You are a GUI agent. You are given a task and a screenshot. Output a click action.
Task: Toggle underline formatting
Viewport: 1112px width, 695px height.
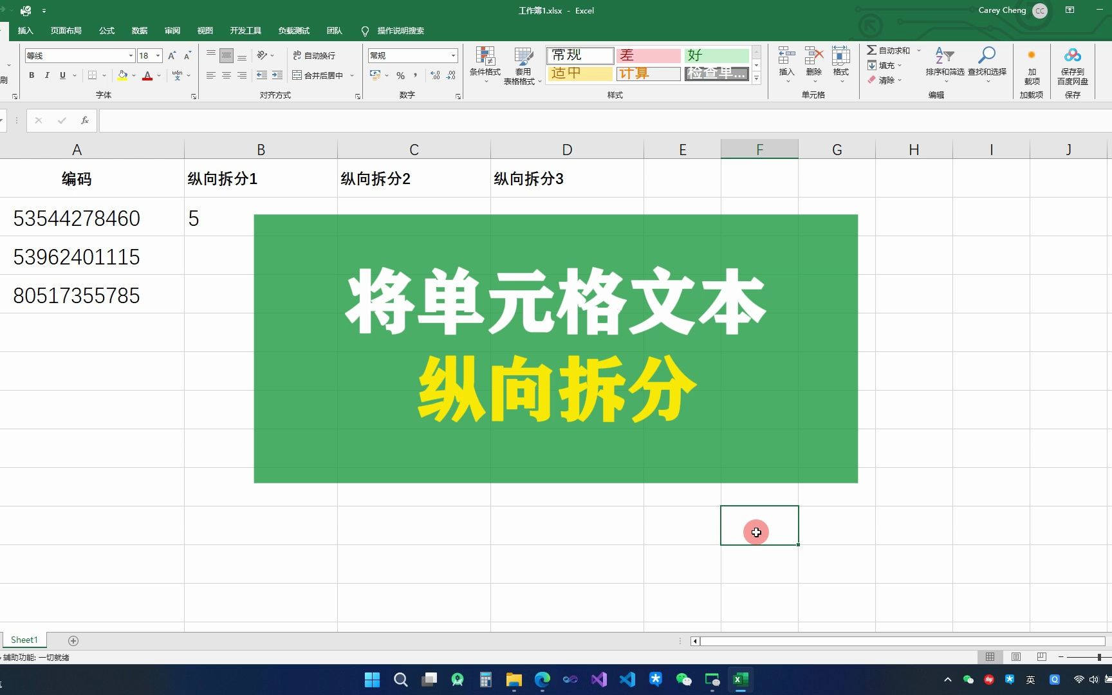[62, 75]
